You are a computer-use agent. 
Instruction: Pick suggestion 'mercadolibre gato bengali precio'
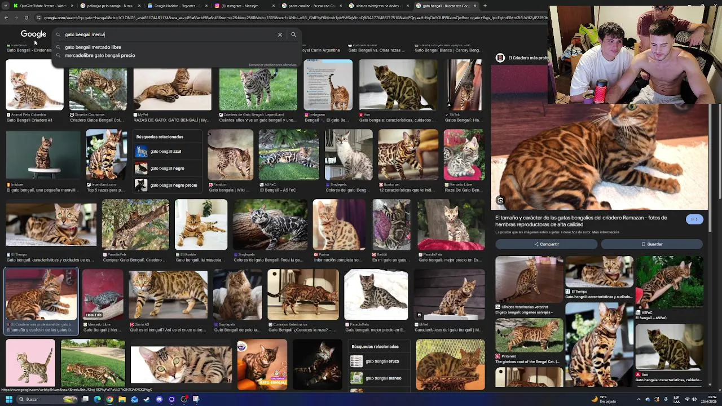[100, 55]
